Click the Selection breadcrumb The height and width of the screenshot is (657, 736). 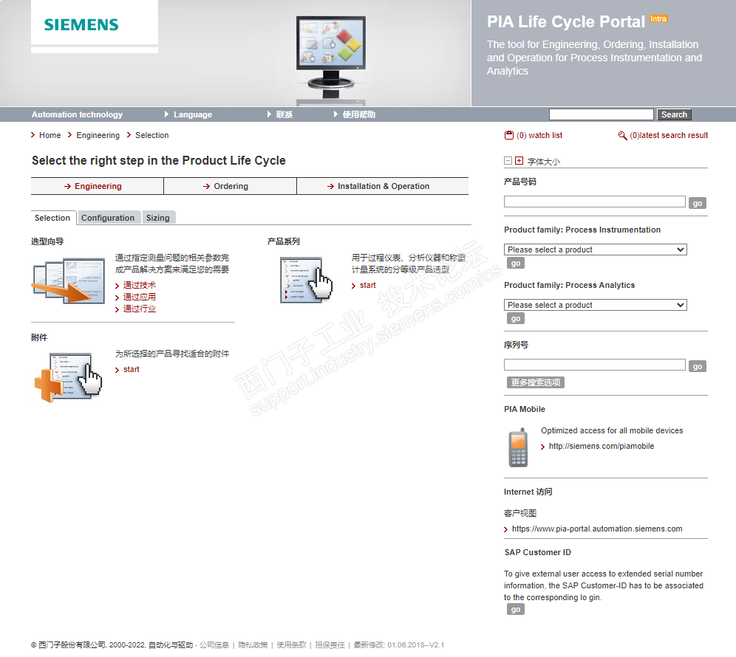pos(151,135)
